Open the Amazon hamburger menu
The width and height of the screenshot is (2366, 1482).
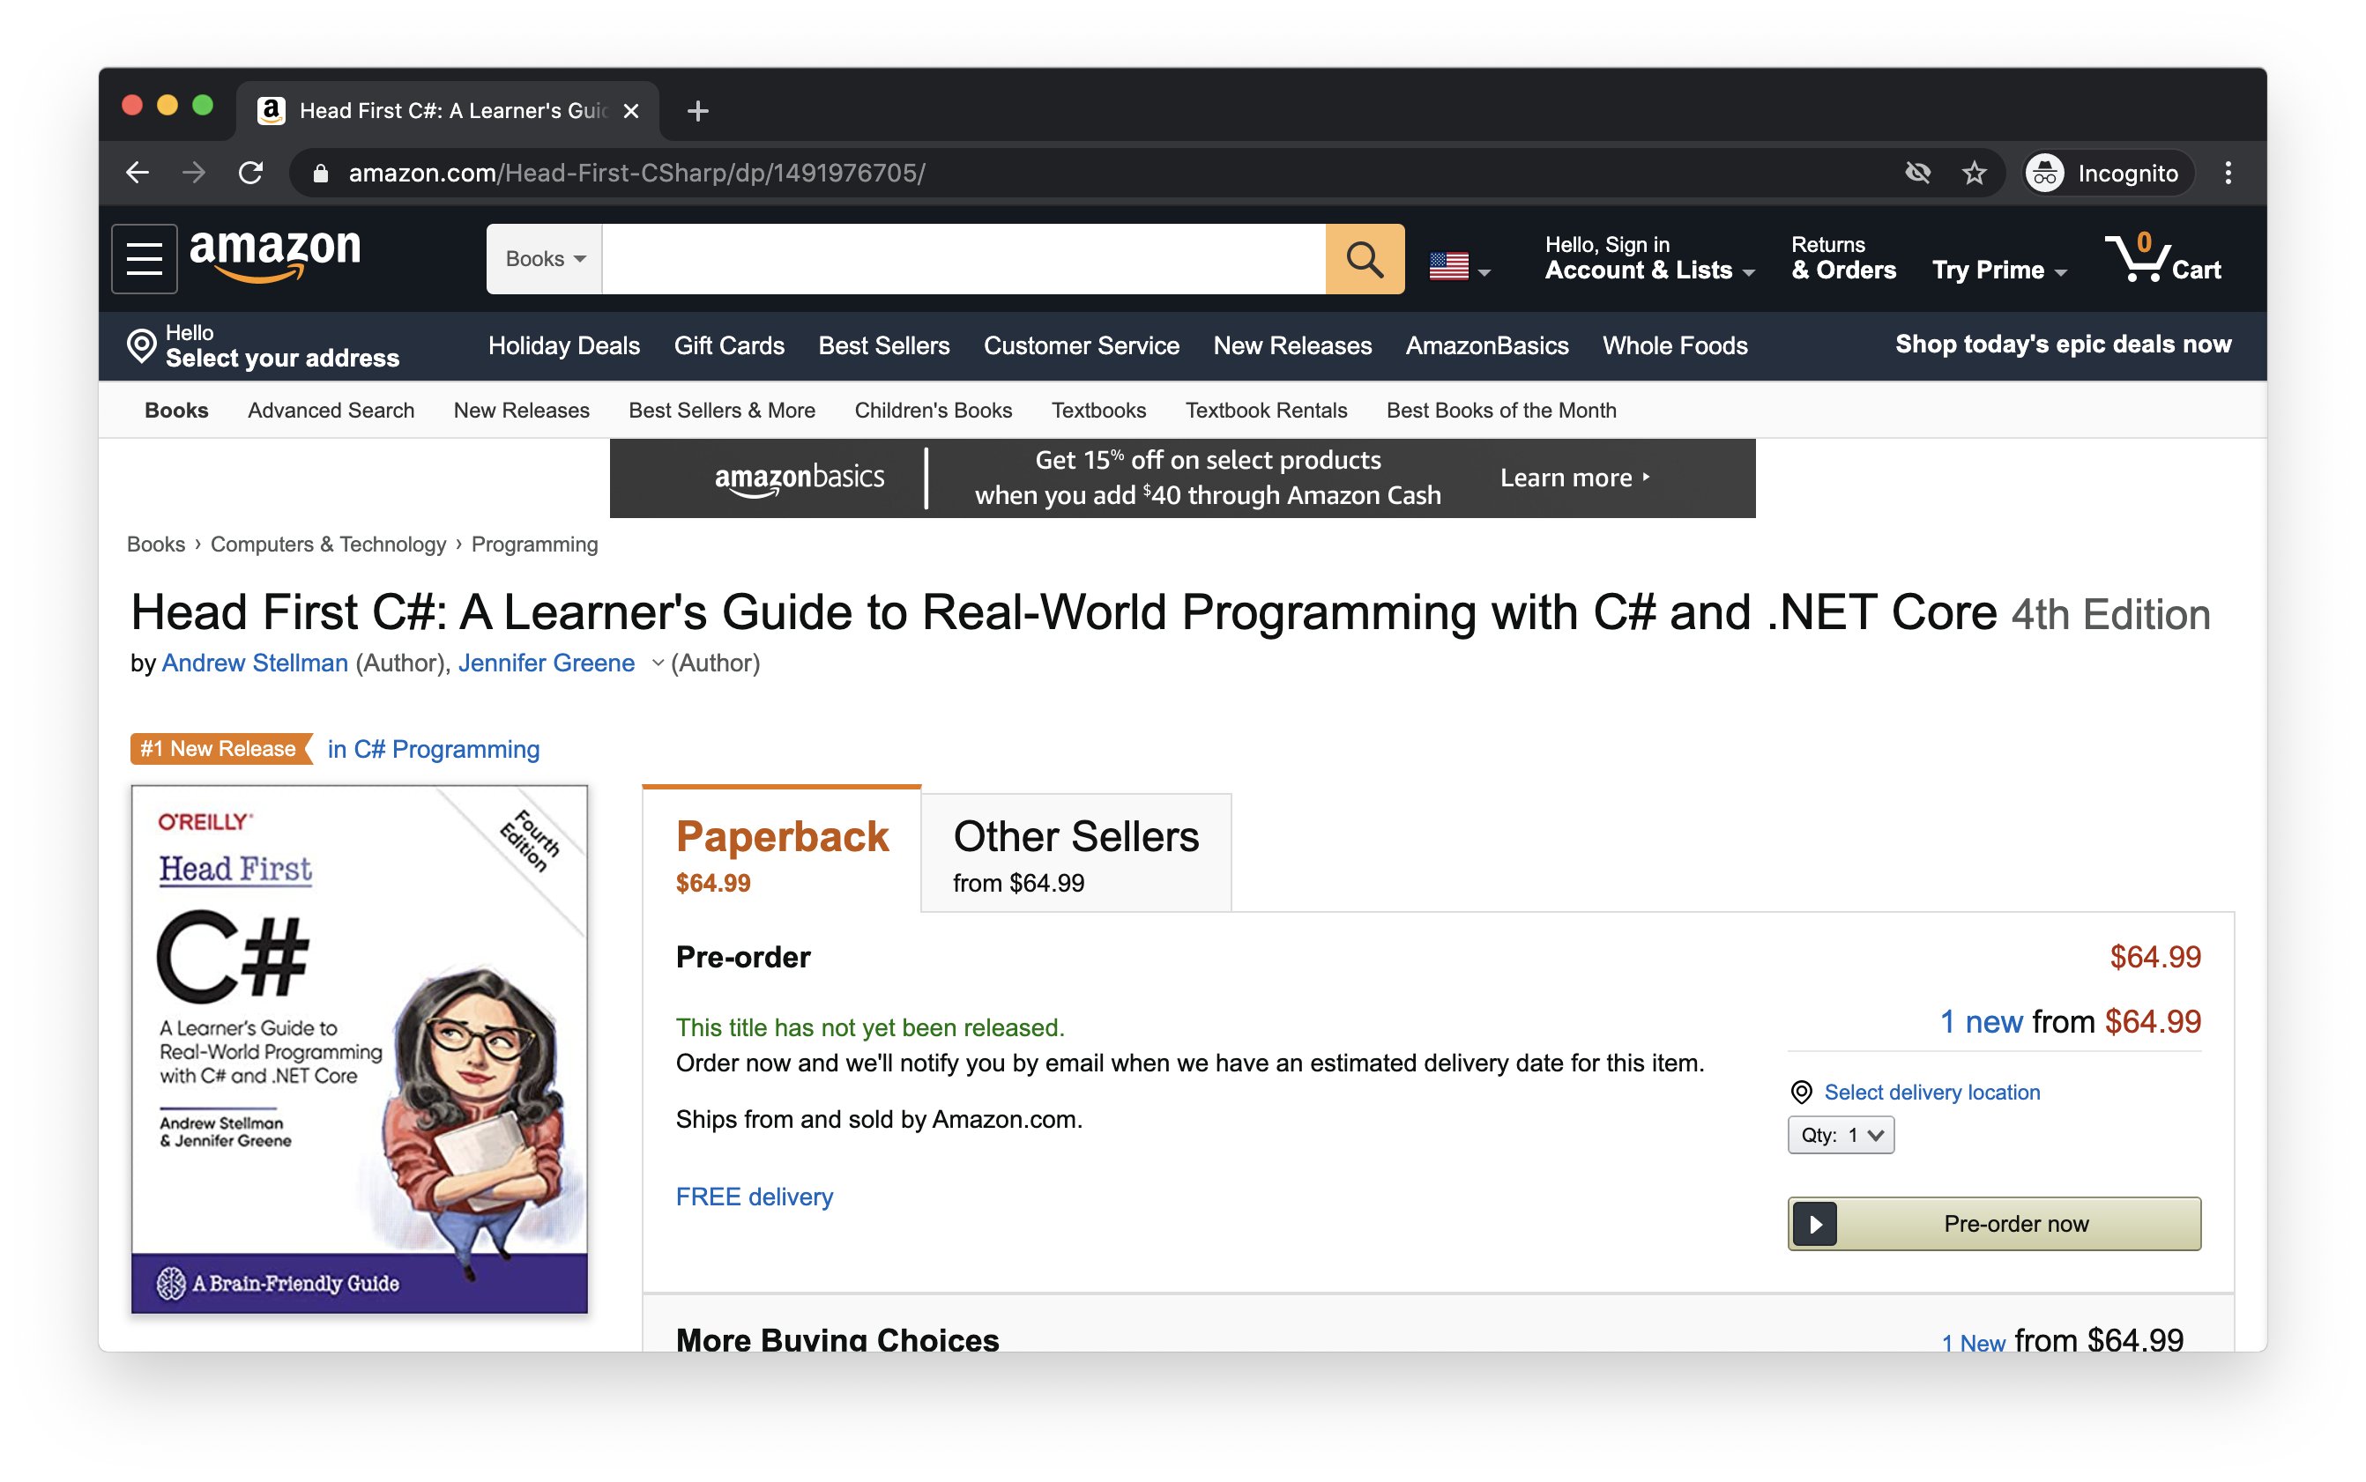pyautogui.click(x=145, y=259)
